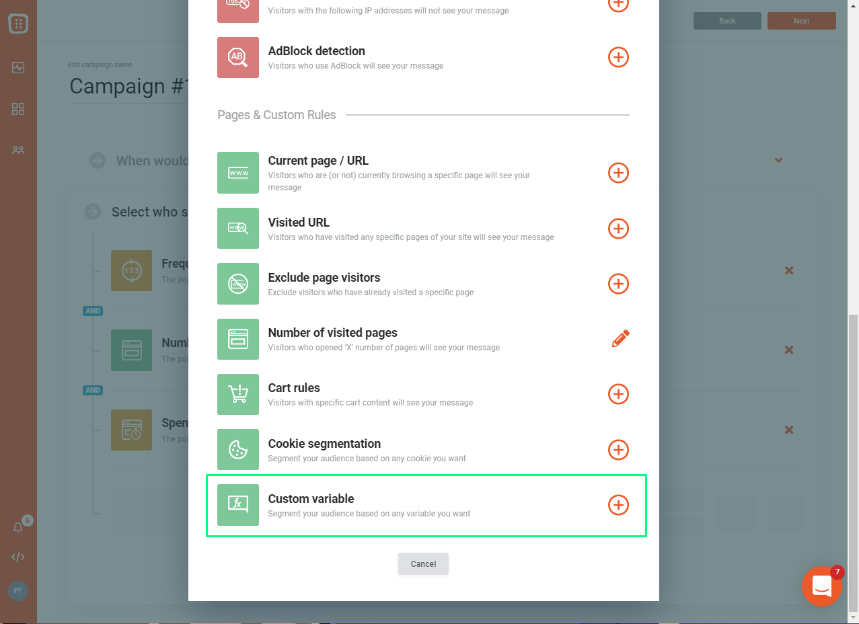This screenshot has height=624, width=859.
Task: Click the Cancel button
Action: click(x=423, y=564)
